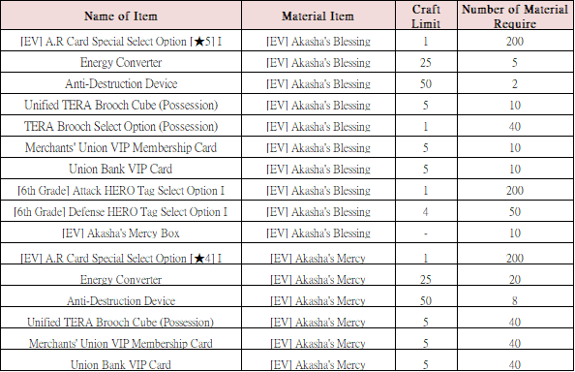Image resolution: width=575 pixels, height=372 pixels.
Task: Click '[6th Grade] Attack HERO Tag Select Option I'
Action: click(121, 191)
